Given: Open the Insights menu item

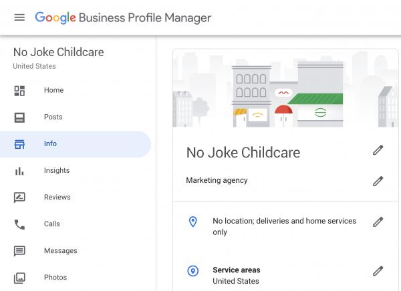Looking at the screenshot, I should pyautogui.click(x=57, y=170).
